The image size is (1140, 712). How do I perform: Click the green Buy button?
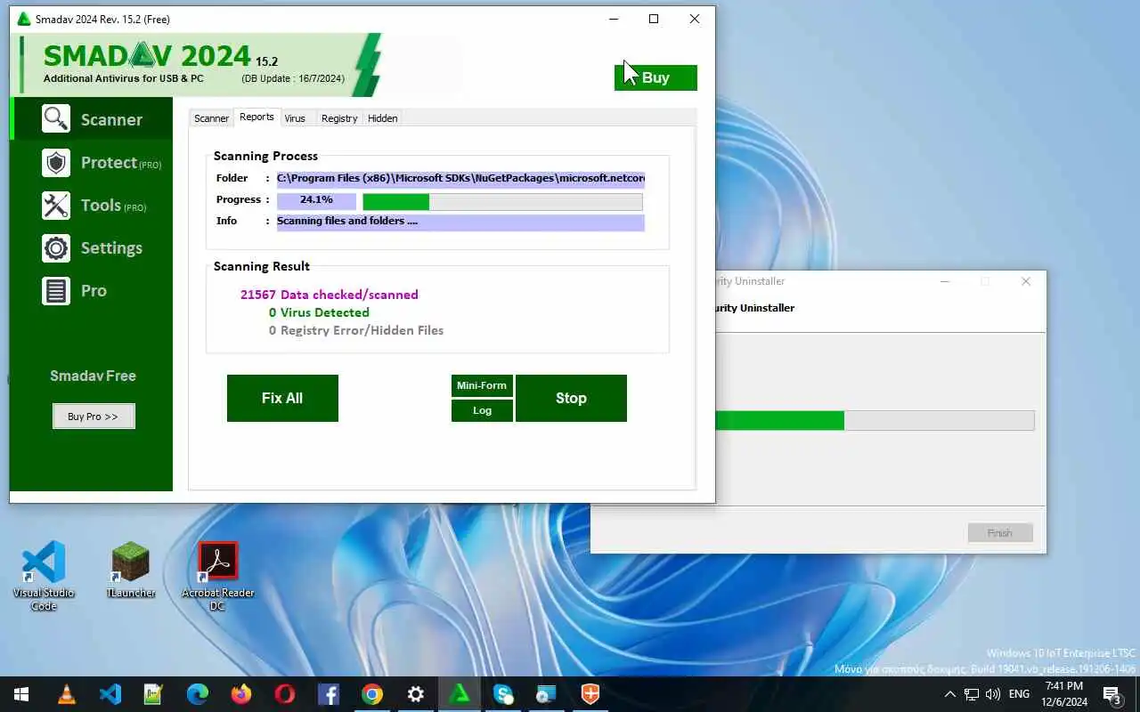[655, 77]
